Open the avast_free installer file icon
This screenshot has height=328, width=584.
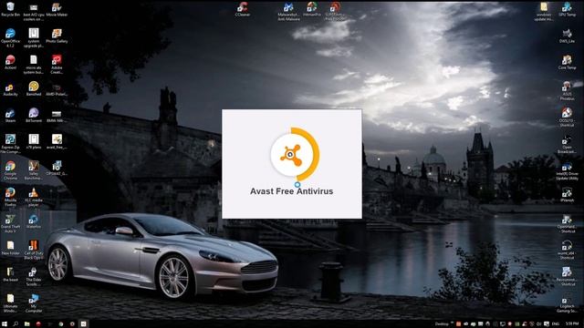click(57, 142)
